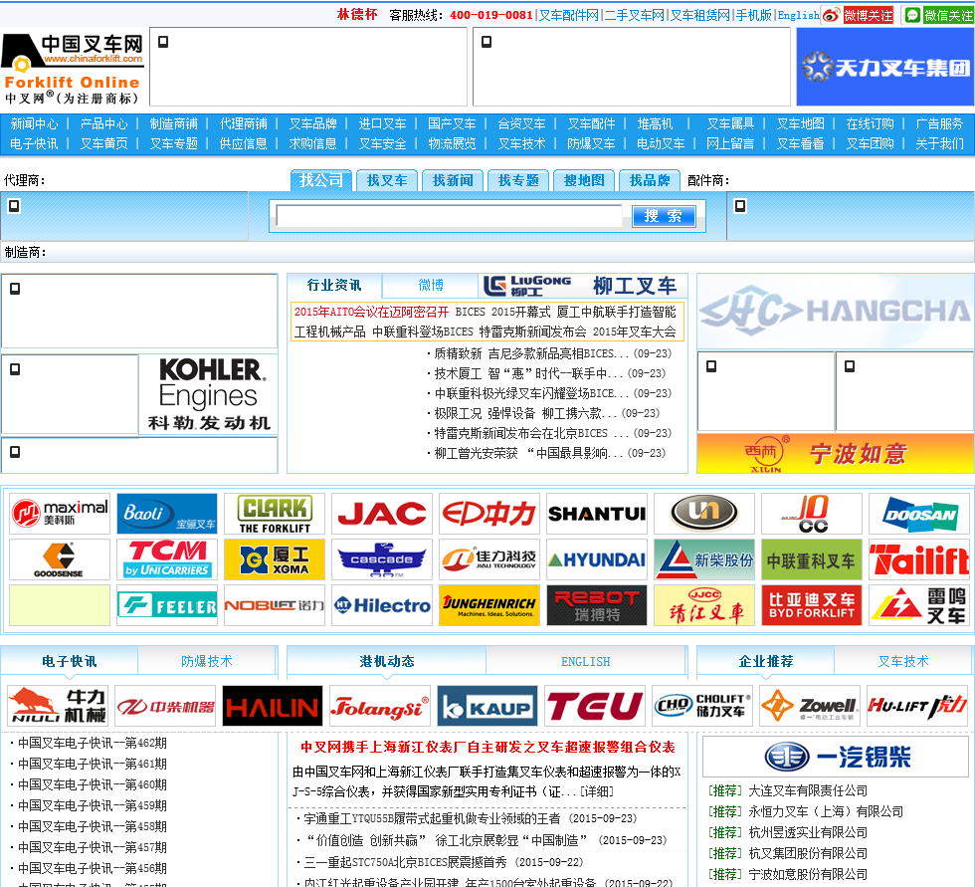This screenshot has width=975, height=887.
Task: Open 产品中心 in the navigation bar
Action: click(103, 123)
